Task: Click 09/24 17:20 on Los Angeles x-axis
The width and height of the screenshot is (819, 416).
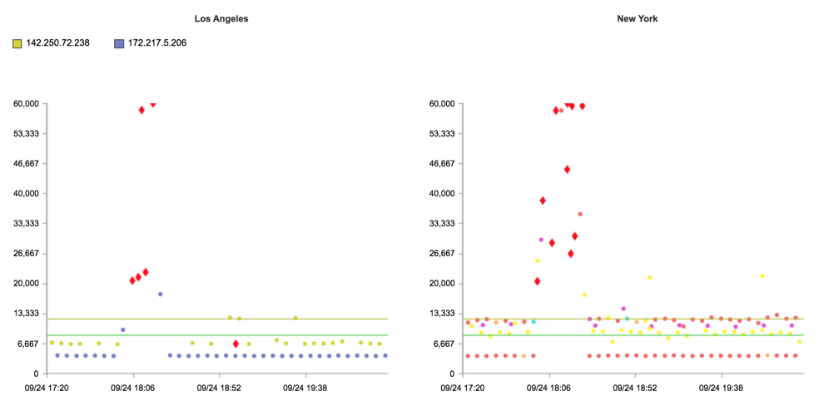Action: 47,389
